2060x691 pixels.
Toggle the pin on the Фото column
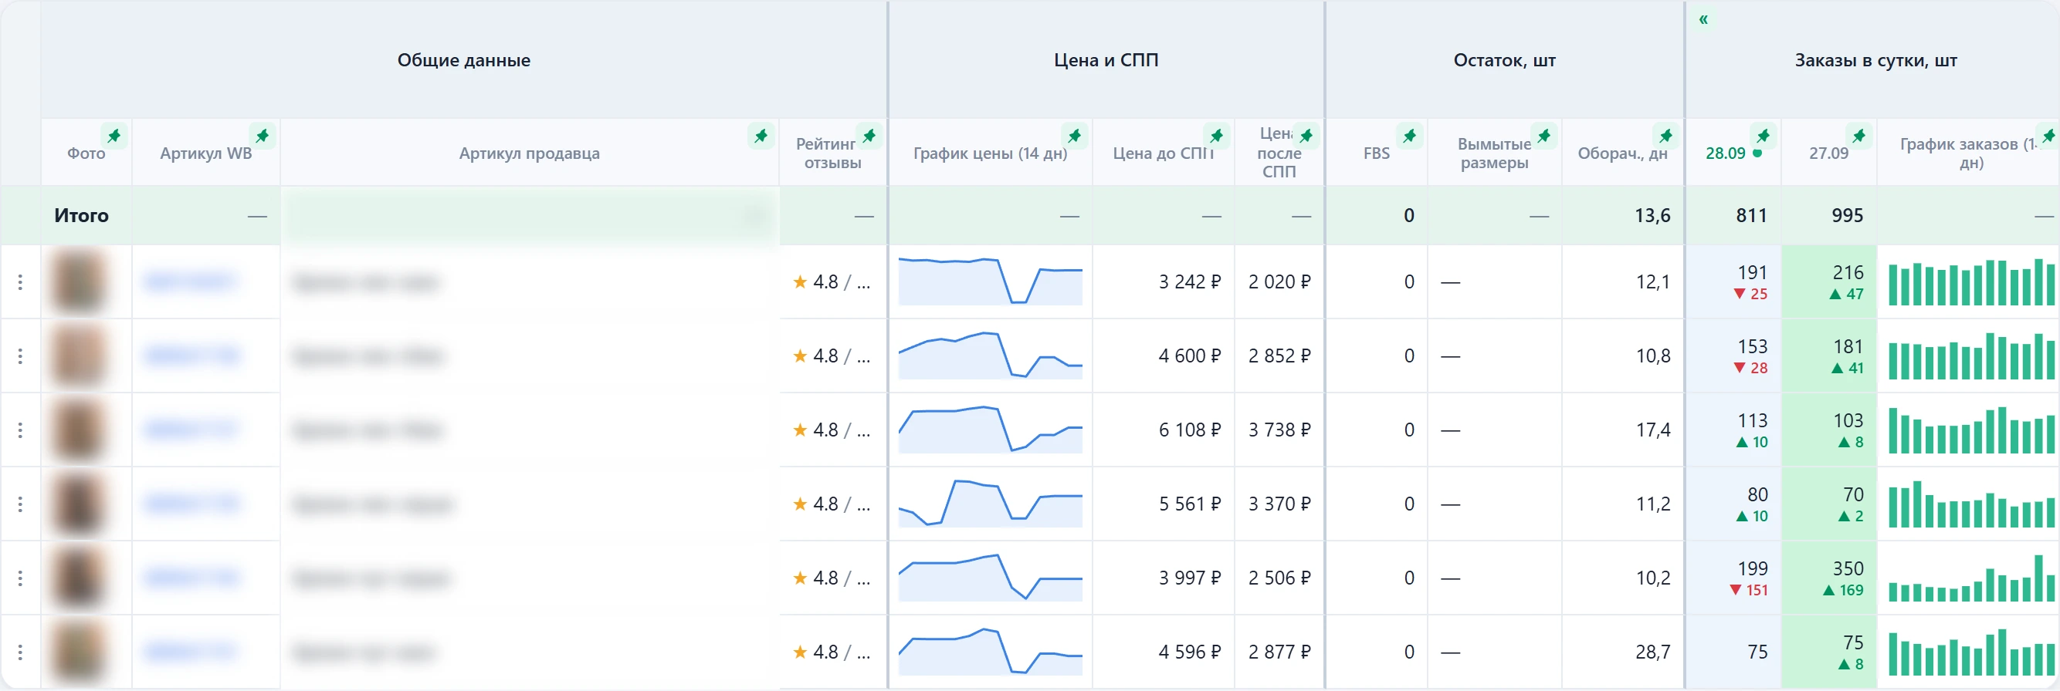point(114,136)
